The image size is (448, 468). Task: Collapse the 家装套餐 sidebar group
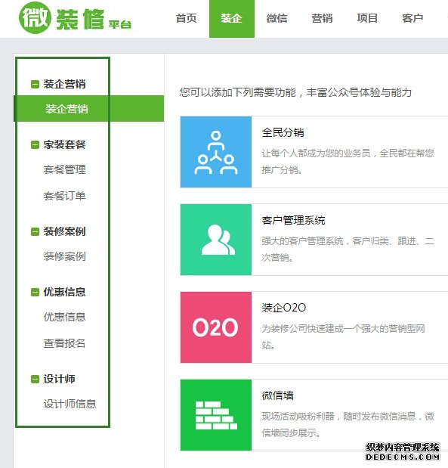pyautogui.click(x=35, y=144)
